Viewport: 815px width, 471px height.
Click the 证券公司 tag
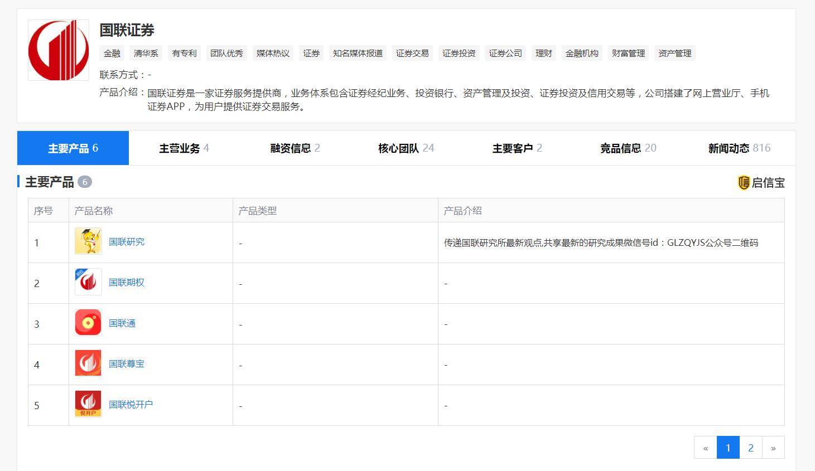[505, 54]
